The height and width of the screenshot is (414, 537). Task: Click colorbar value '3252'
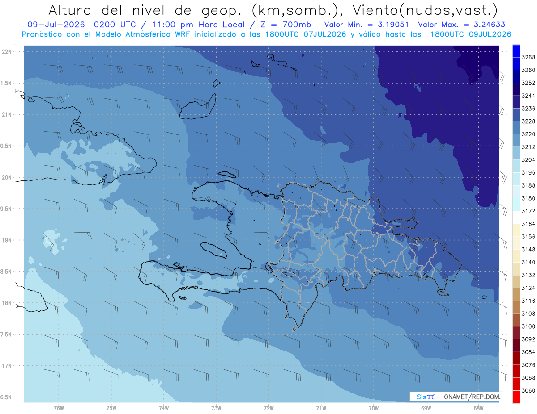point(528,83)
